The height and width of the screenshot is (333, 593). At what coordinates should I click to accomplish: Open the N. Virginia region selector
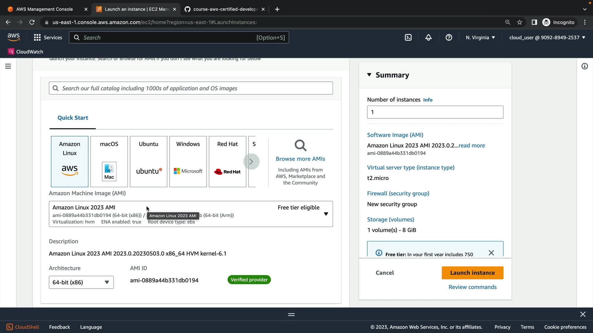pos(480,37)
